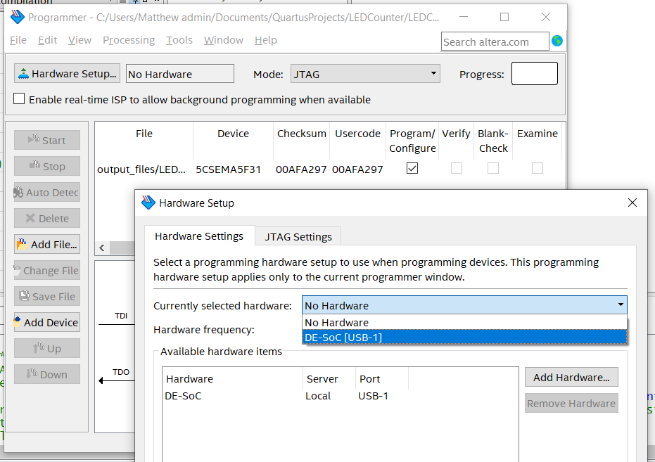Toggle the Blank-Check checkbox in the file row
The width and height of the screenshot is (655, 462).
tap(493, 168)
